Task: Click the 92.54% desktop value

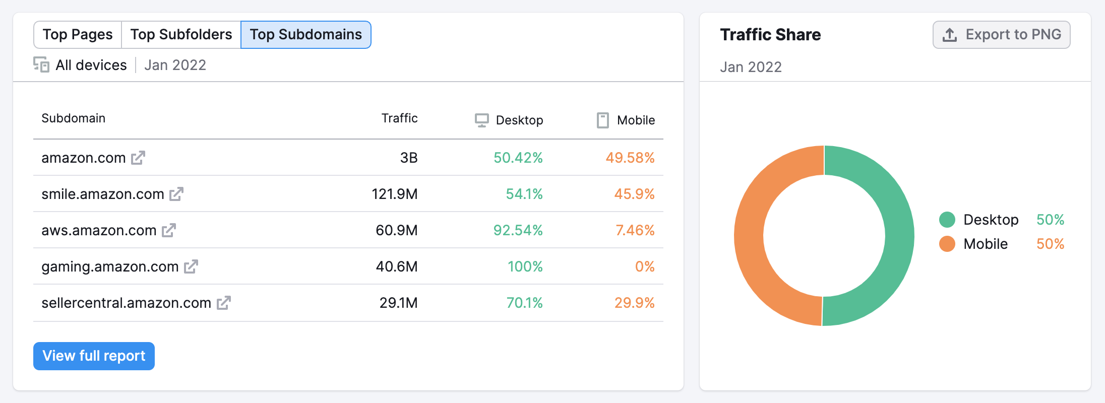Action: [x=518, y=230]
